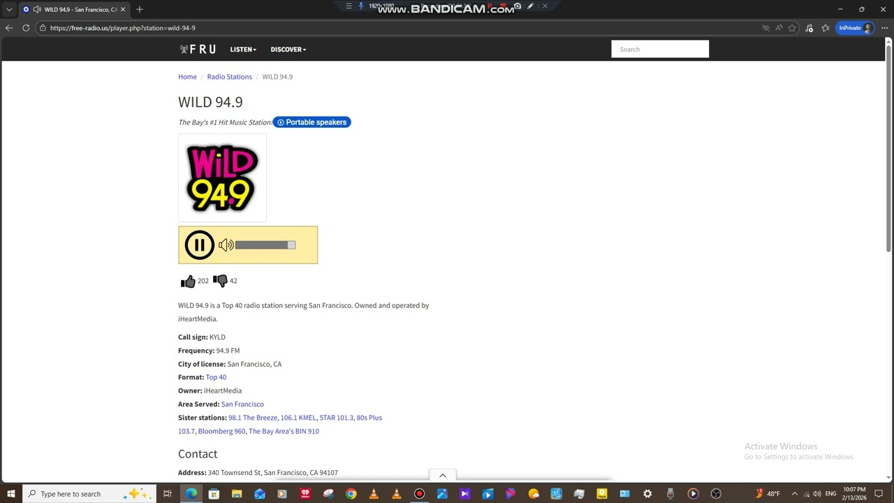Switch the ENG input language
Viewport: 894px width, 503px height.
[830, 494]
